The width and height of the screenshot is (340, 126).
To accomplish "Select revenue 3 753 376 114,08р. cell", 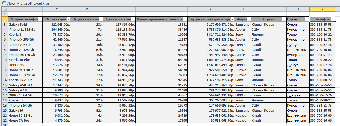I will [x=211, y=29].
